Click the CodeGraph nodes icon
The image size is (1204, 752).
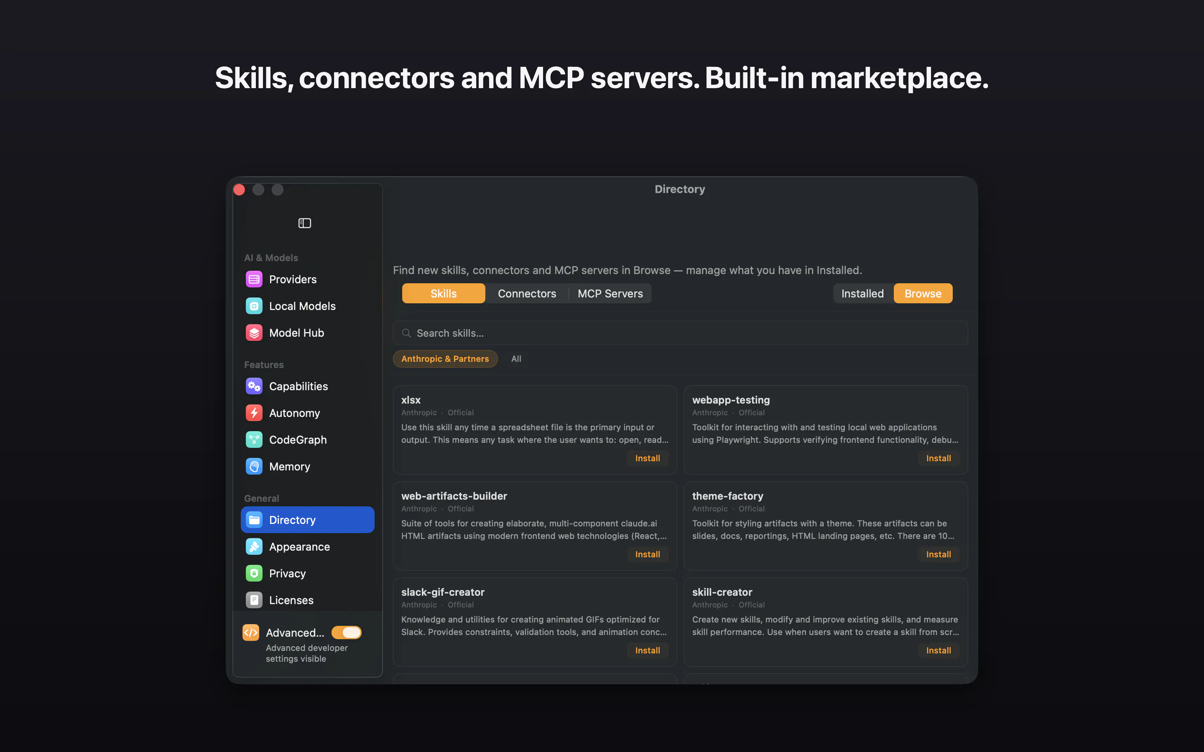tap(254, 440)
